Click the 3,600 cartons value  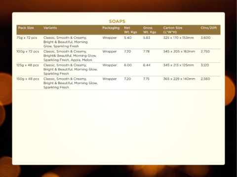click(205, 38)
